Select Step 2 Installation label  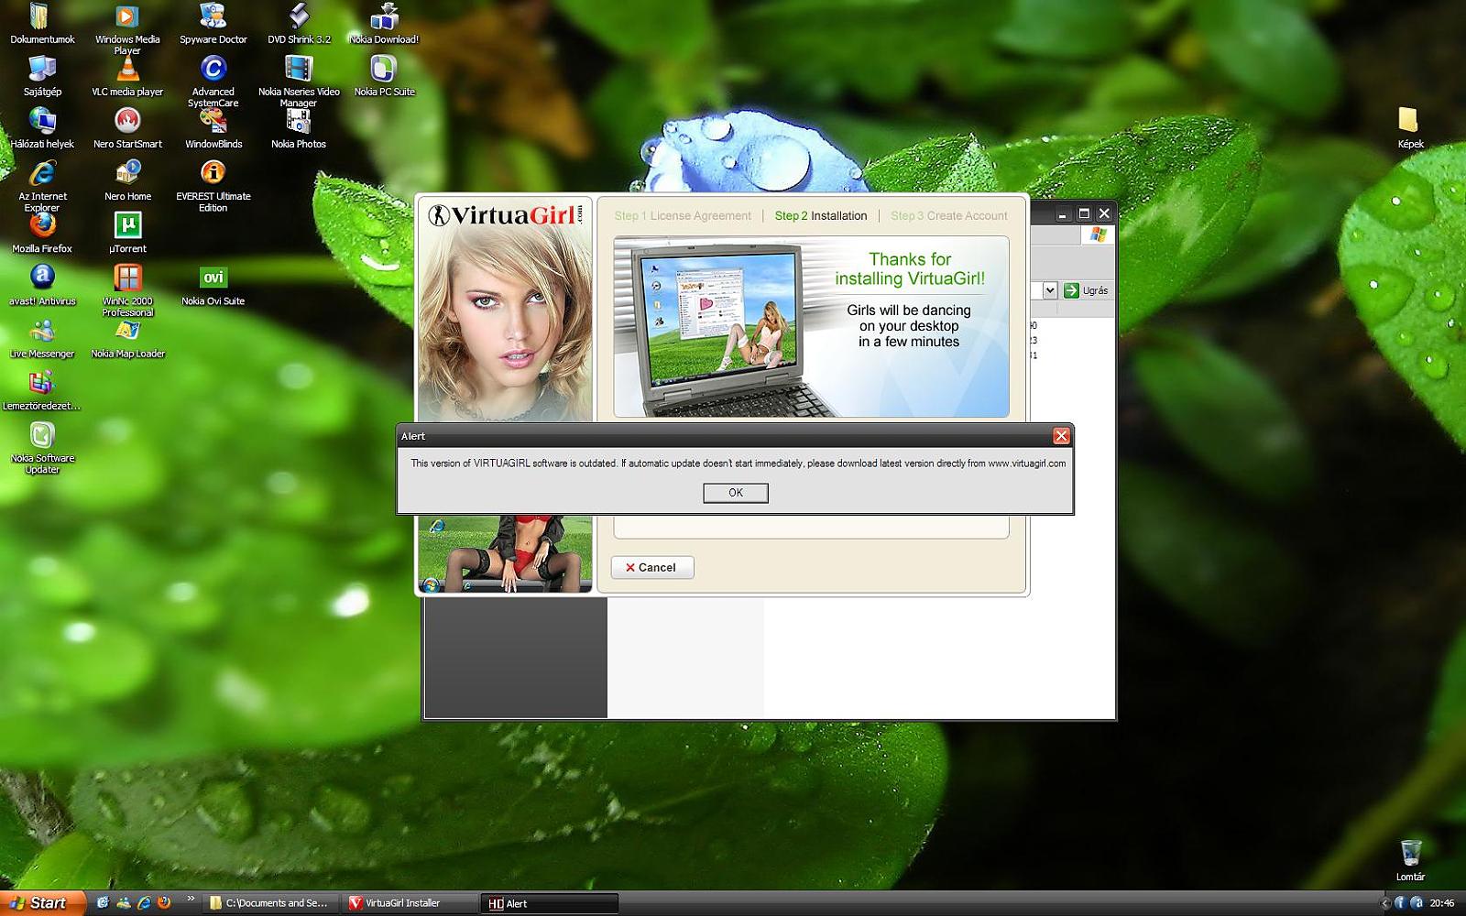[x=821, y=216]
